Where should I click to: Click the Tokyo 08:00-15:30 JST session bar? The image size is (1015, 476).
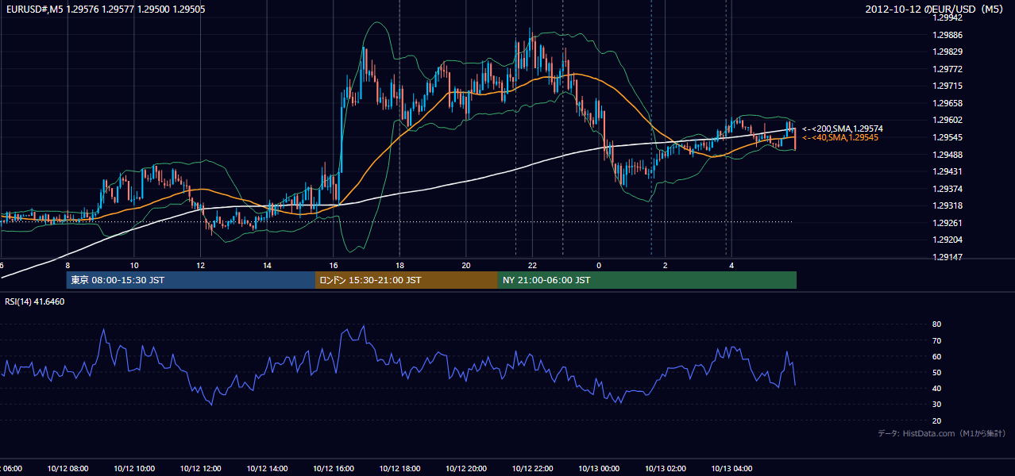point(191,280)
